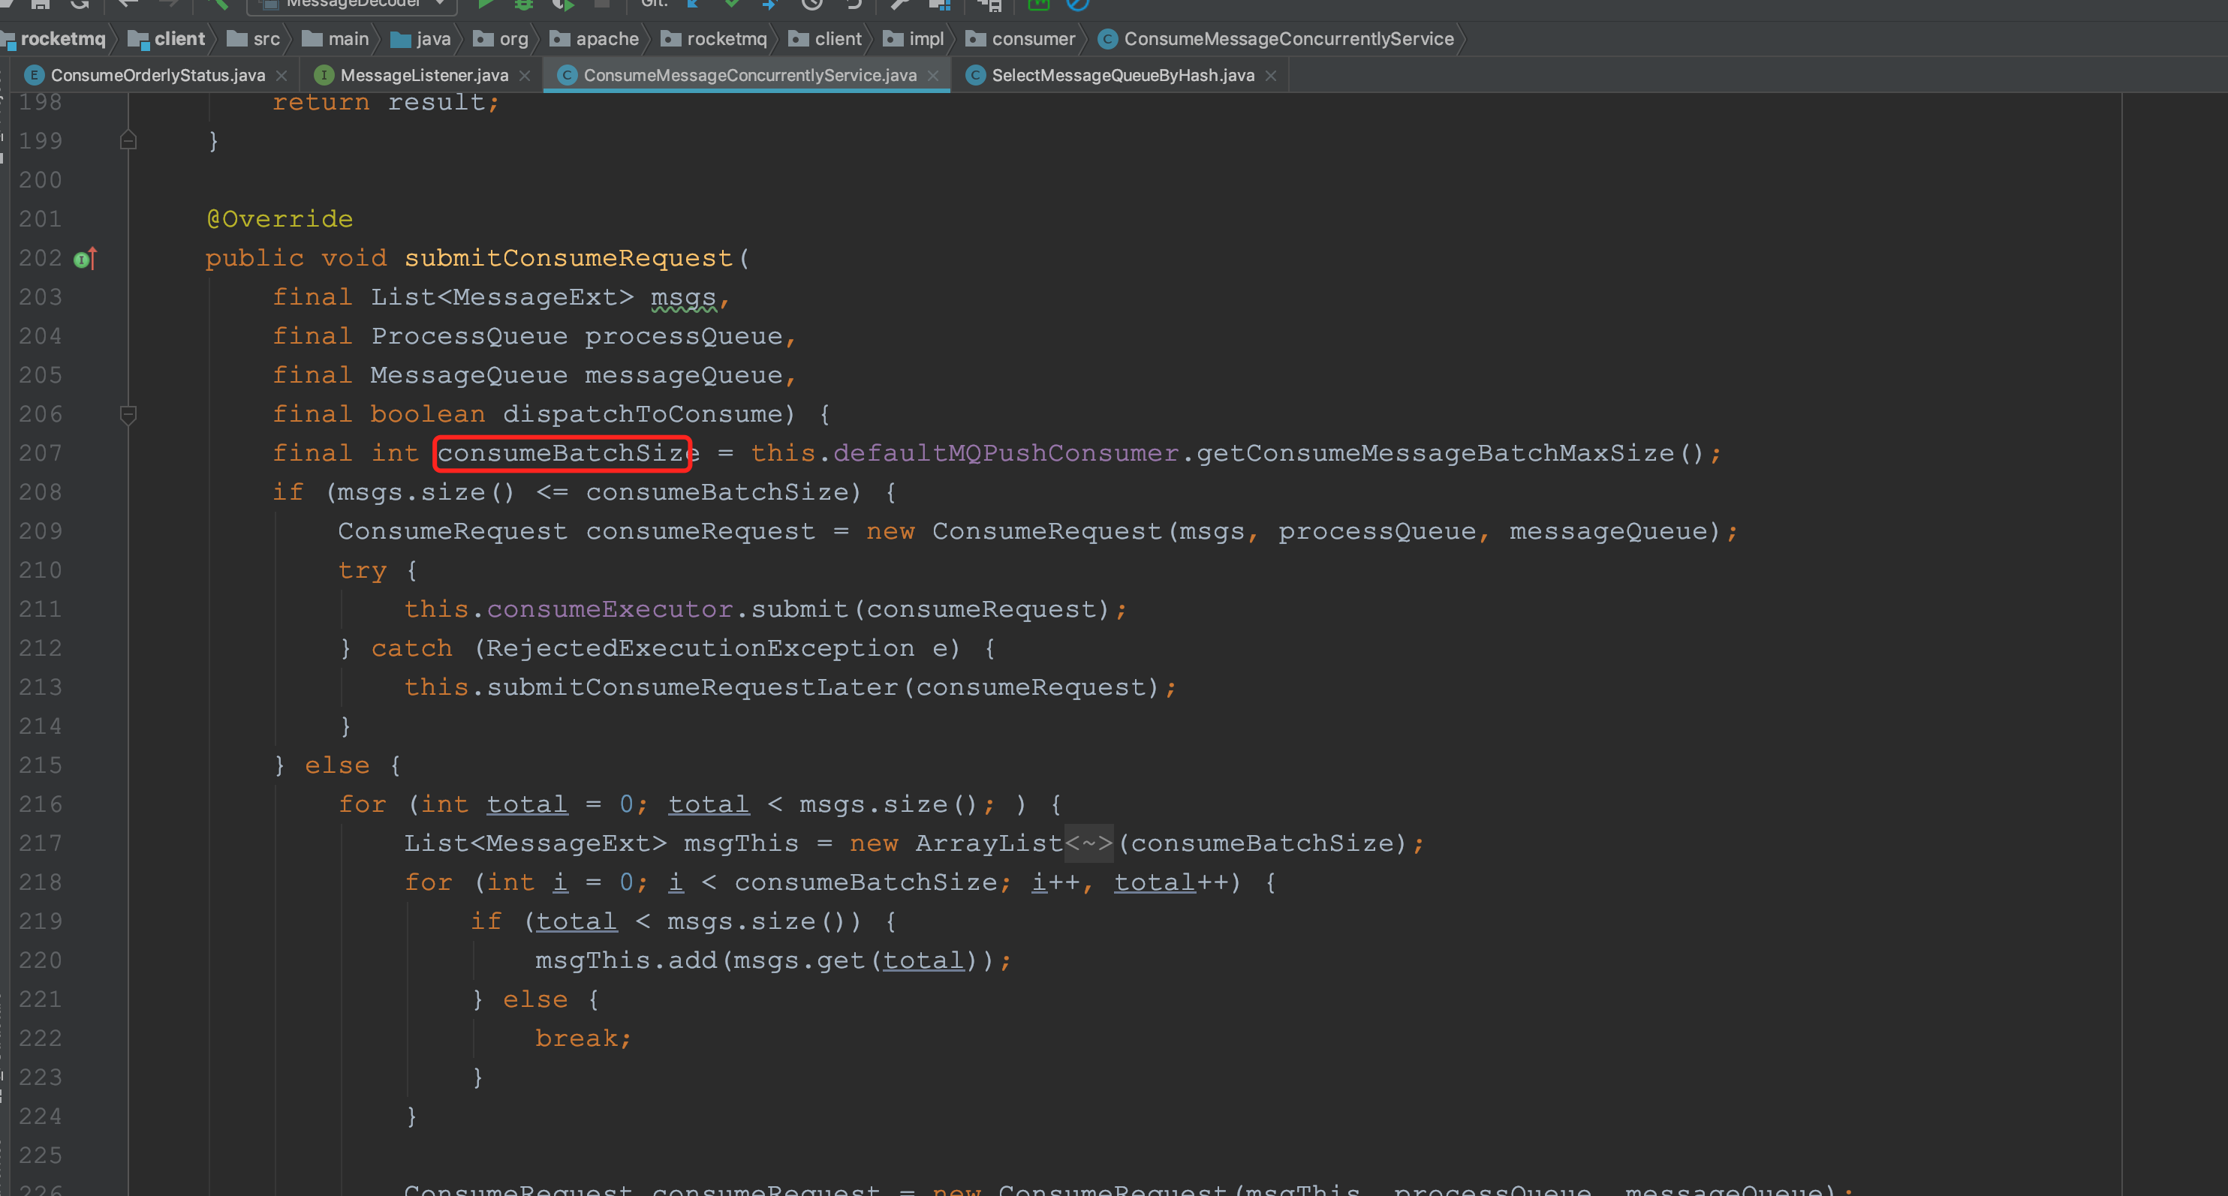Click the Git Commit checkmark icon
Screen dimensions: 2228x1196
[x=732, y=5]
